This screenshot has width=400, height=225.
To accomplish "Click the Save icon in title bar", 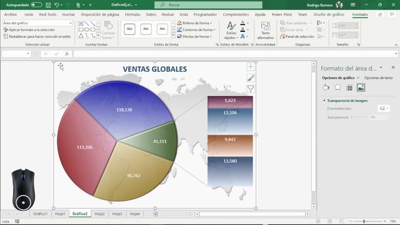I will tap(48, 5).
